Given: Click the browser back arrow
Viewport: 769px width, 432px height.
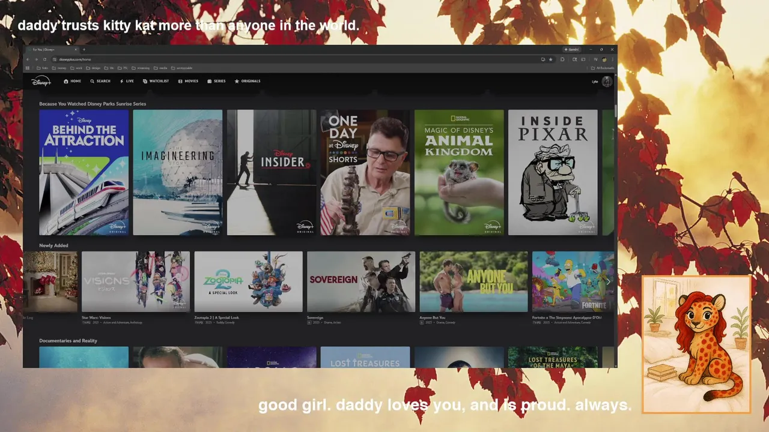Looking at the screenshot, I should pos(28,59).
